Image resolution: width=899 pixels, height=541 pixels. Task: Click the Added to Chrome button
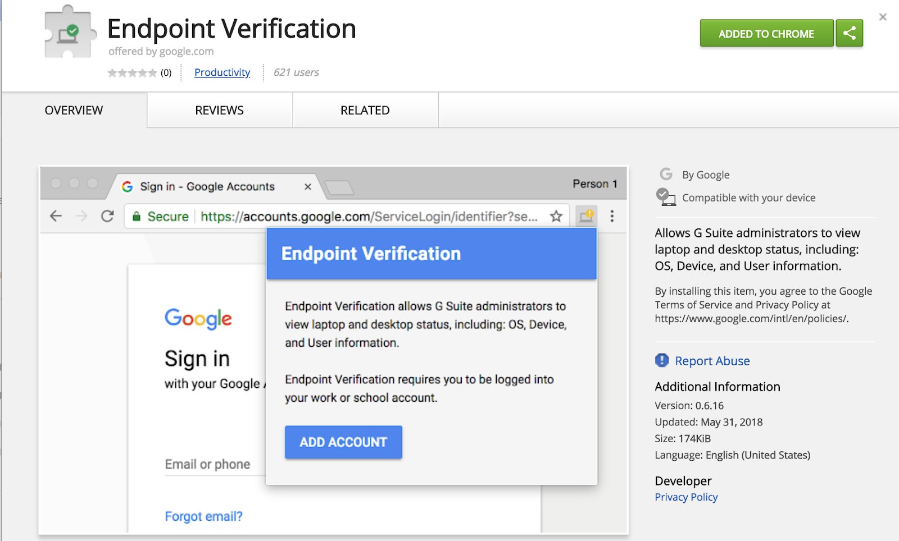766,34
